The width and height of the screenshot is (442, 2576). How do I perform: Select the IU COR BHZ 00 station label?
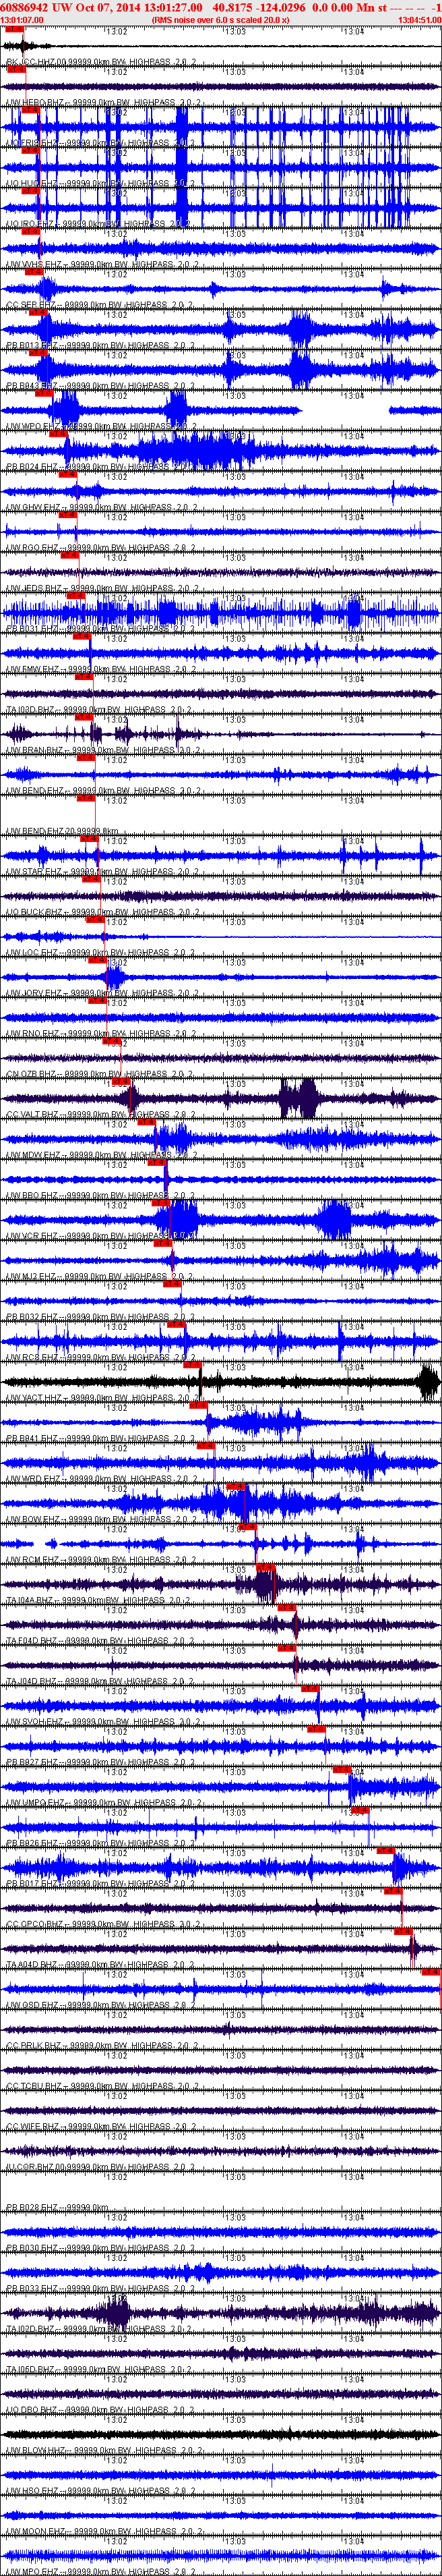(102, 2168)
